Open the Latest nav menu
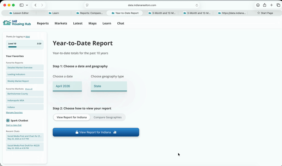 [x=78, y=23]
